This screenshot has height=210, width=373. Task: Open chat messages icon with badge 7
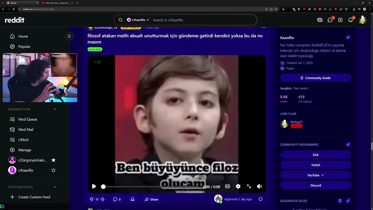(x=330, y=20)
